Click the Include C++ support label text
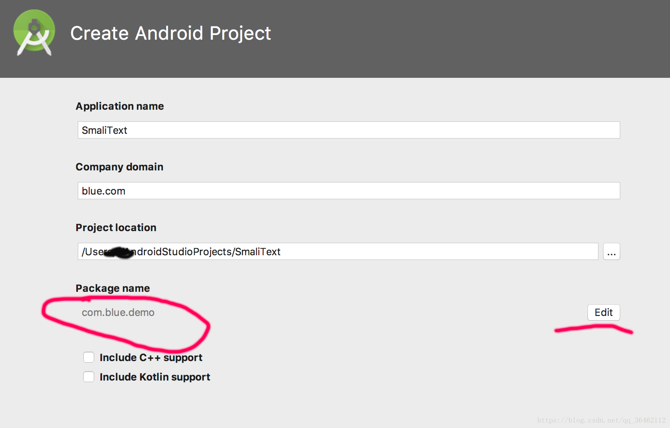The image size is (670, 428). click(x=151, y=358)
